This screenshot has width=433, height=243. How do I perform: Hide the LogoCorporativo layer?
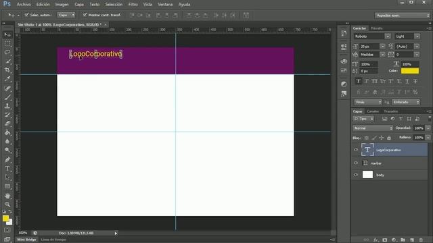point(356,150)
